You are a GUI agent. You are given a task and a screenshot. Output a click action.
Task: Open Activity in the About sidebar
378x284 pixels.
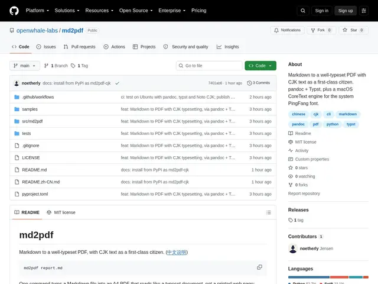pyautogui.click(x=298, y=151)
